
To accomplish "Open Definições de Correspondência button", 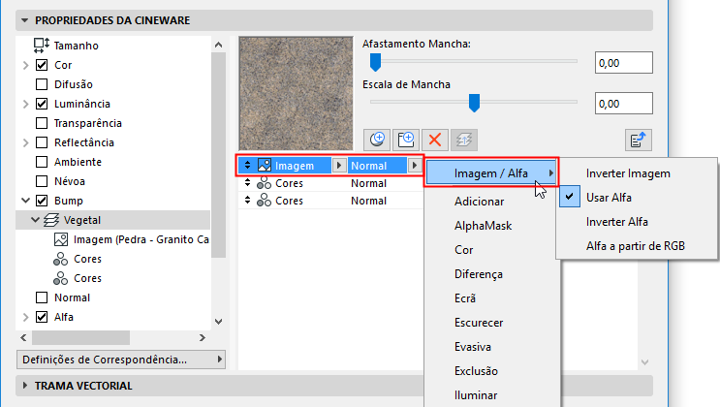I will 121,360.
